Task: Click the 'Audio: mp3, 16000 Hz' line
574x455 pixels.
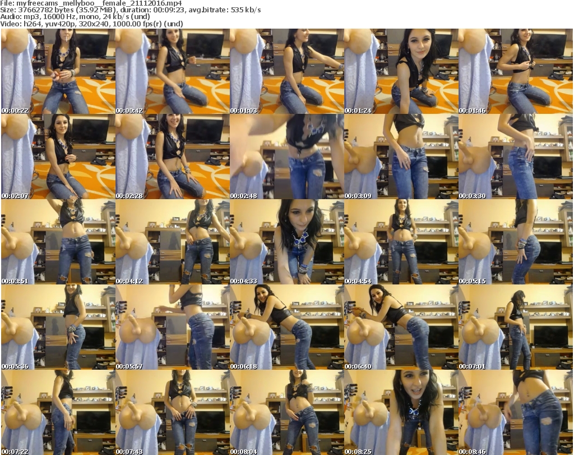Action: (x=75, y=17)
